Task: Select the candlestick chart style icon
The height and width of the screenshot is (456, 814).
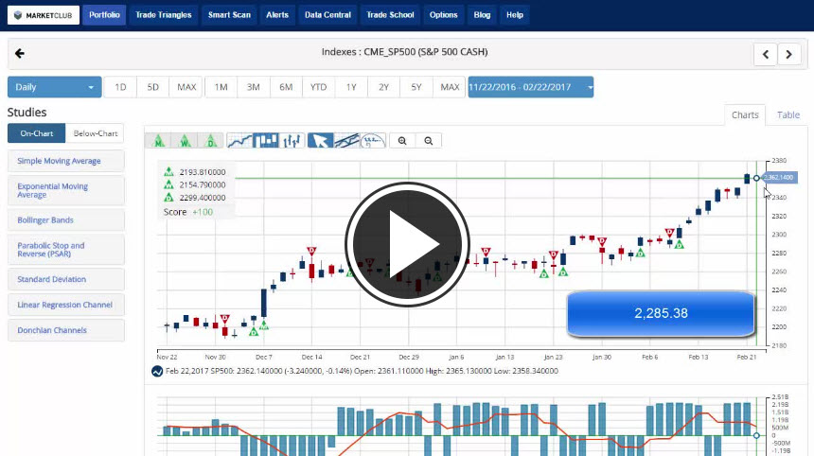Action: pos(267,141)
